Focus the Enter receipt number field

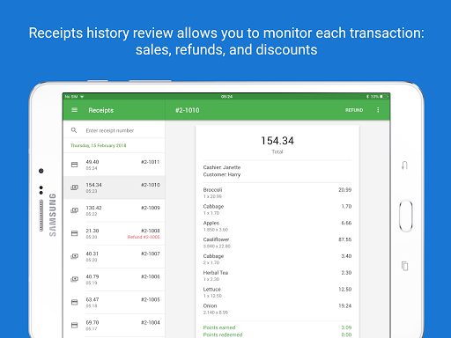tap(115, 130)
